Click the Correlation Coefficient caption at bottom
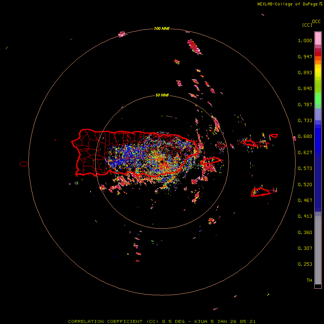 click(162, 321)
